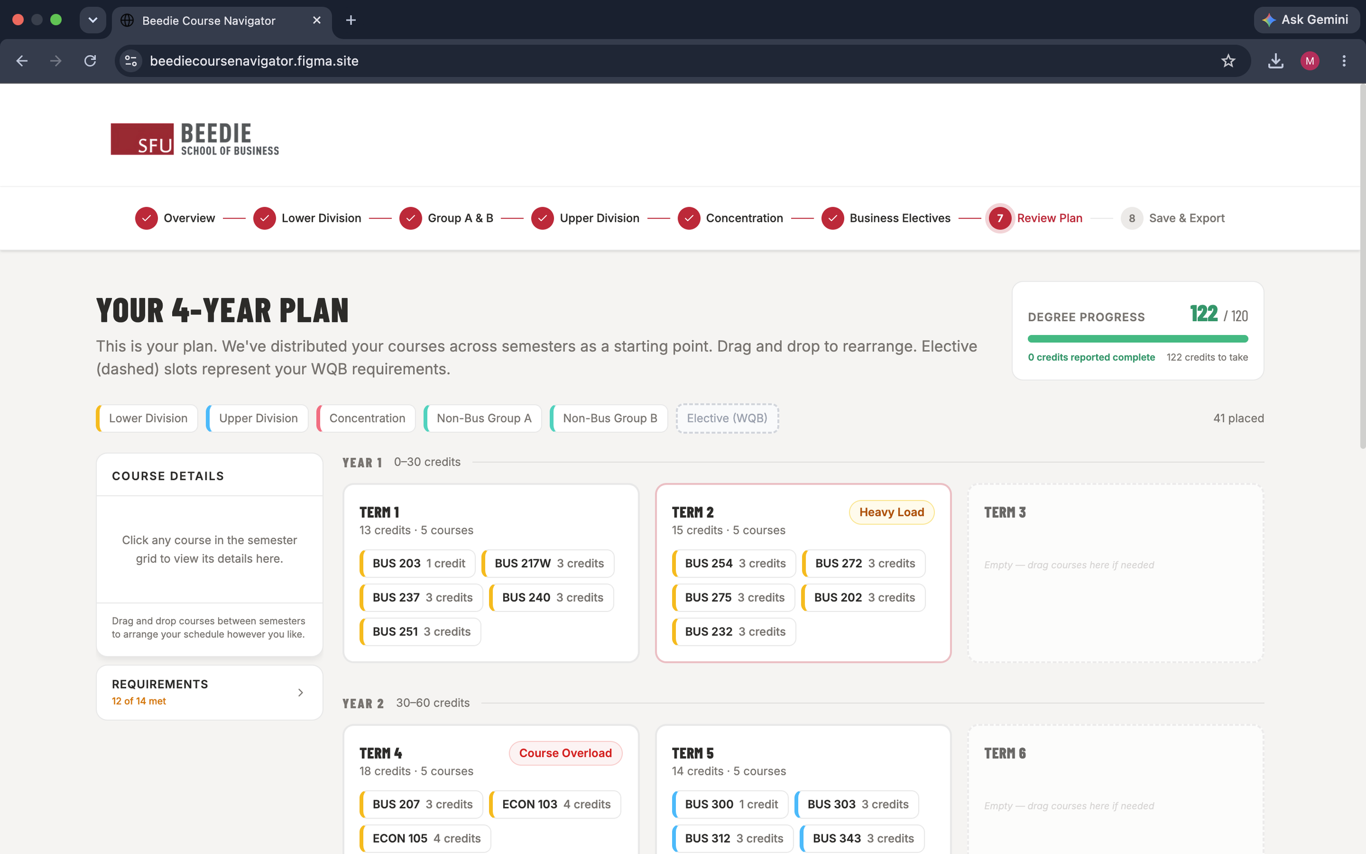Click the green degree progress bar
The width and height of the screenshot is (1366, 854).
click(x=1137, y=339)
